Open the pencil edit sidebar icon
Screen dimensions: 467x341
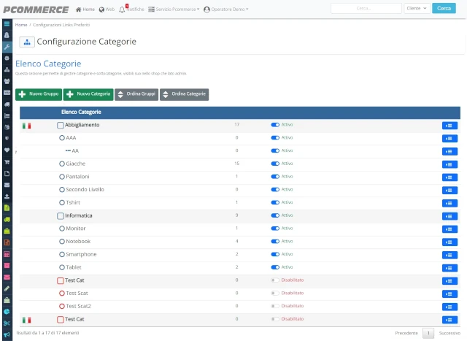click(x=7, y=288)
